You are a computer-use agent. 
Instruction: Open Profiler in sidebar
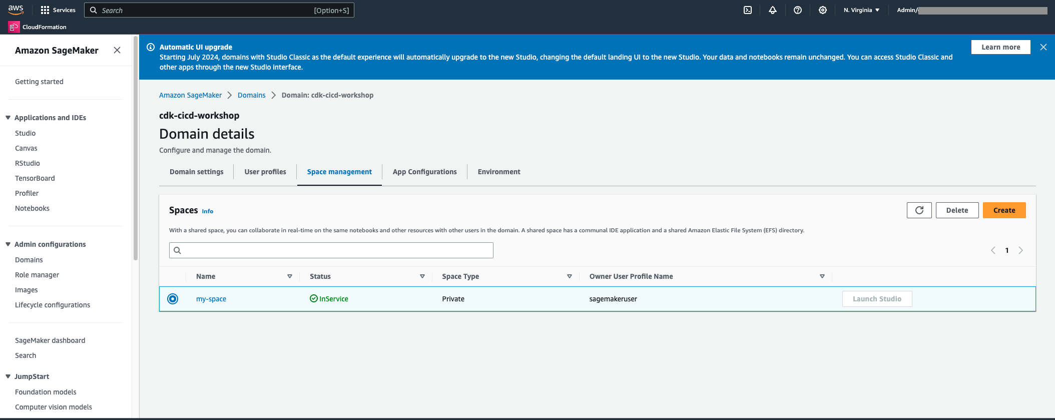tap(27, 193)
